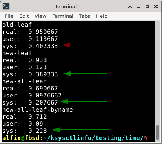
Task: Click the new-all-leaf-byname heading line
Action: click(x=38, y=110)
